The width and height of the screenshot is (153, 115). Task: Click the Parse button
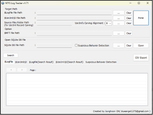141,18
